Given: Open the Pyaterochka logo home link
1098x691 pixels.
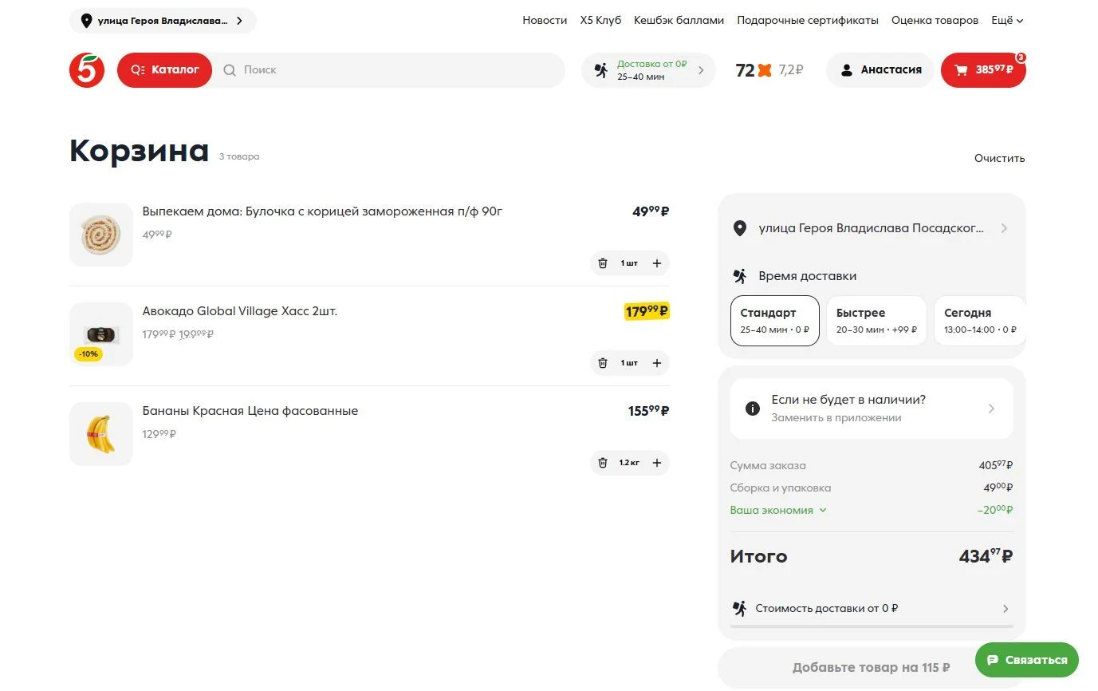Looking at the screenshot, I should (x=87, y=70).
